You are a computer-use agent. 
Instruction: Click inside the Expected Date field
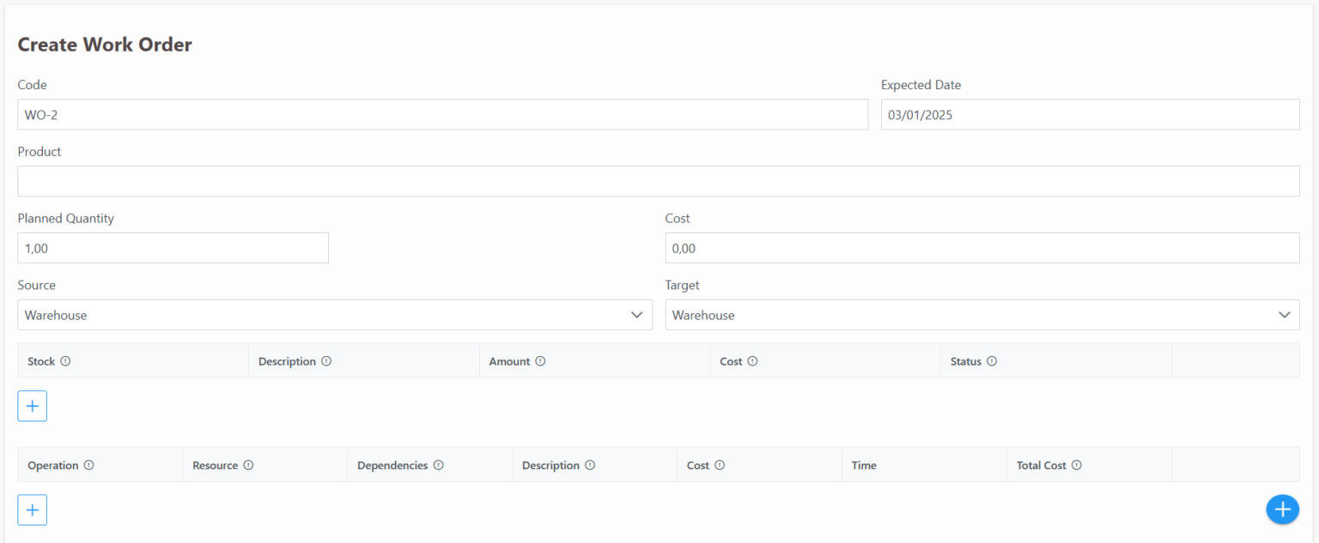coord(1089,114)
